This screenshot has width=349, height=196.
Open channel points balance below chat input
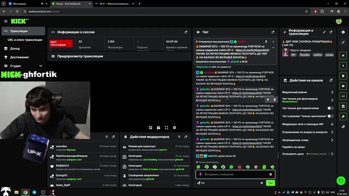click(201, 183)
